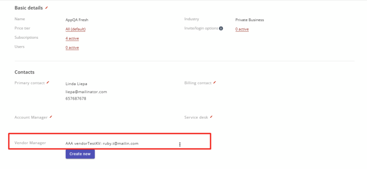
Task: Open the All (default) price tier link
Action: click(76, 29)
